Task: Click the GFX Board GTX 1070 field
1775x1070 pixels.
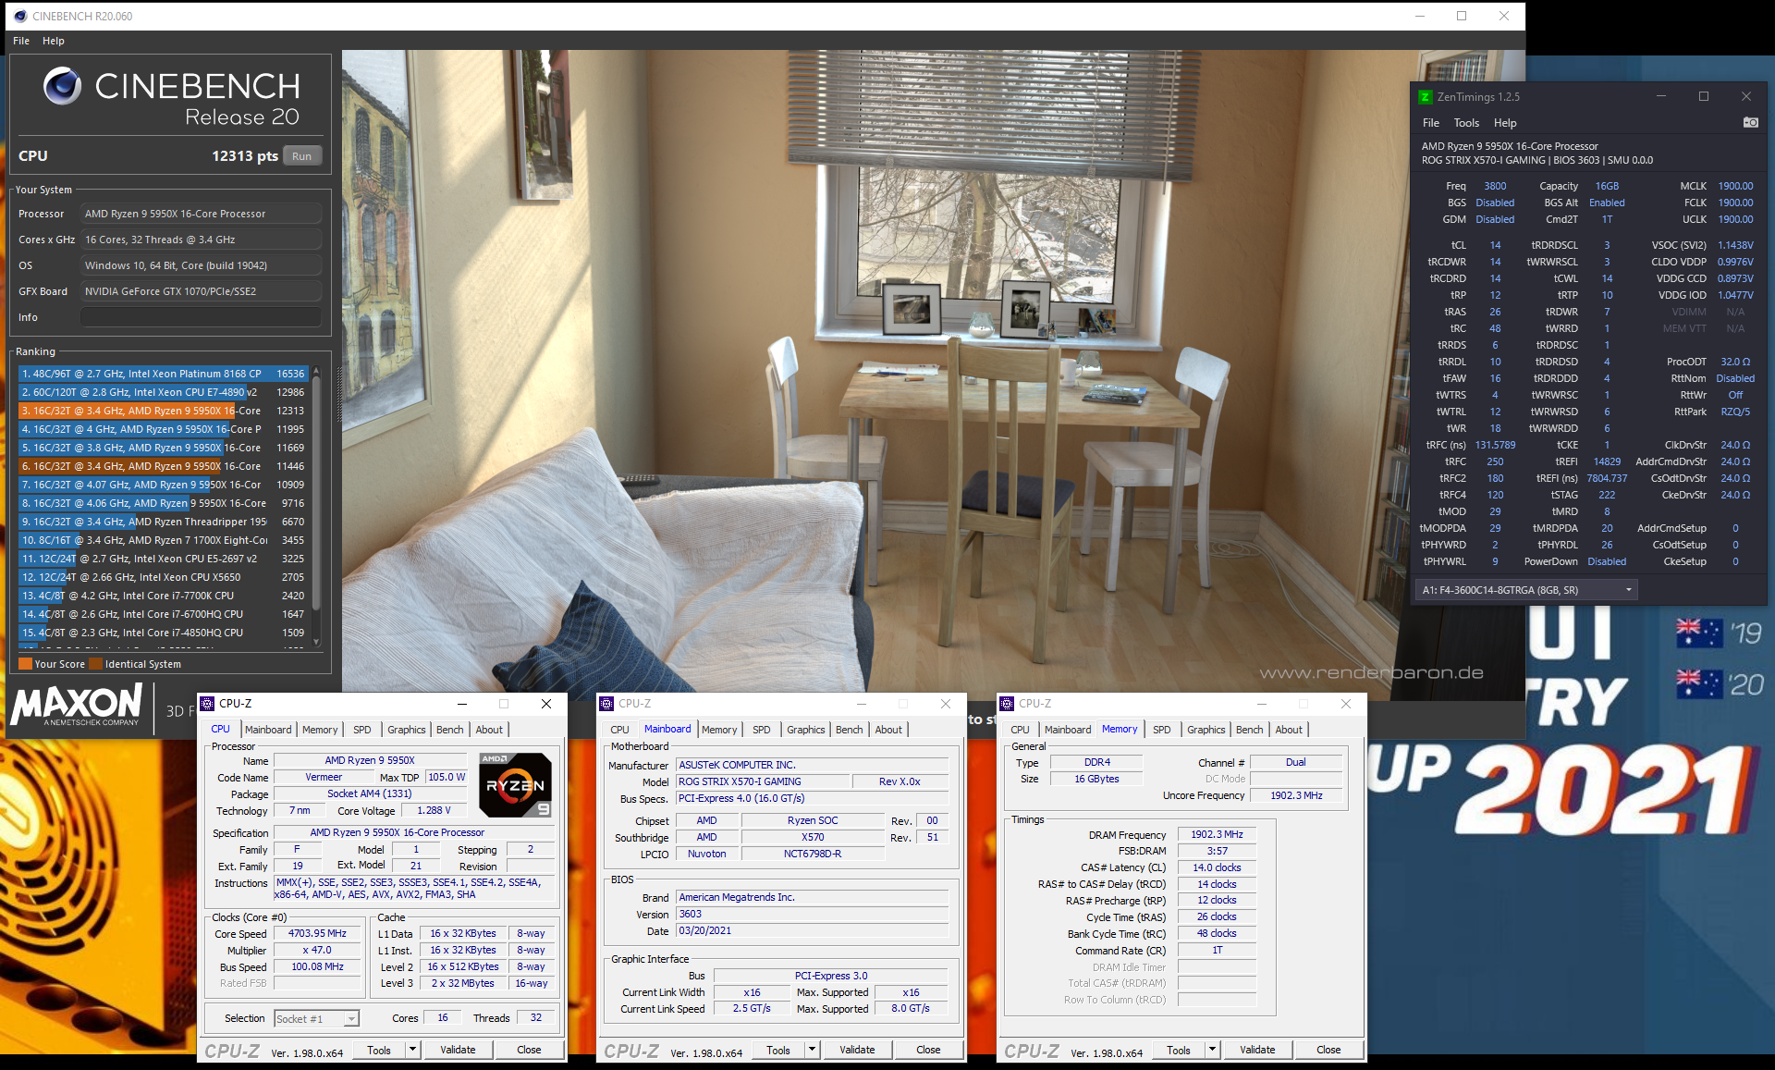Action: (201, 291)
